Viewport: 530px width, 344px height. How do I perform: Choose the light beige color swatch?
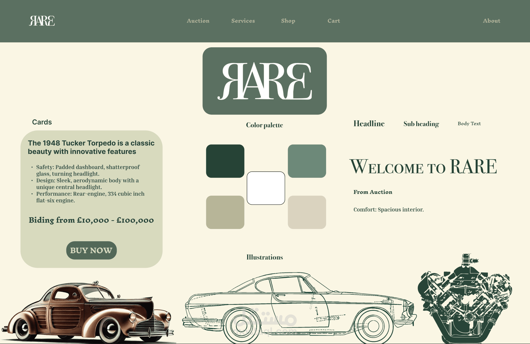click(307, 212)
